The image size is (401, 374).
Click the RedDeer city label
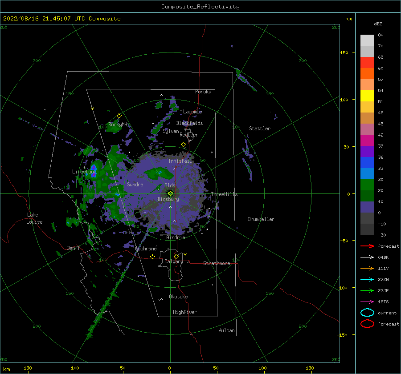click(189, 135)
